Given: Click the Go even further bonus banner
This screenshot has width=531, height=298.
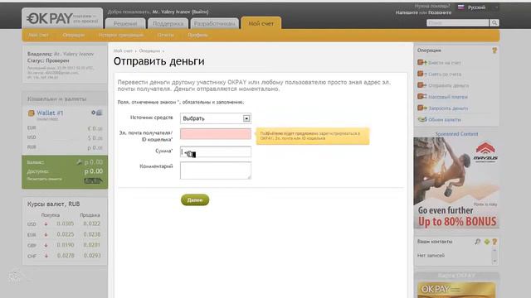Looking at the screenshot, I should tap(456, 183).
